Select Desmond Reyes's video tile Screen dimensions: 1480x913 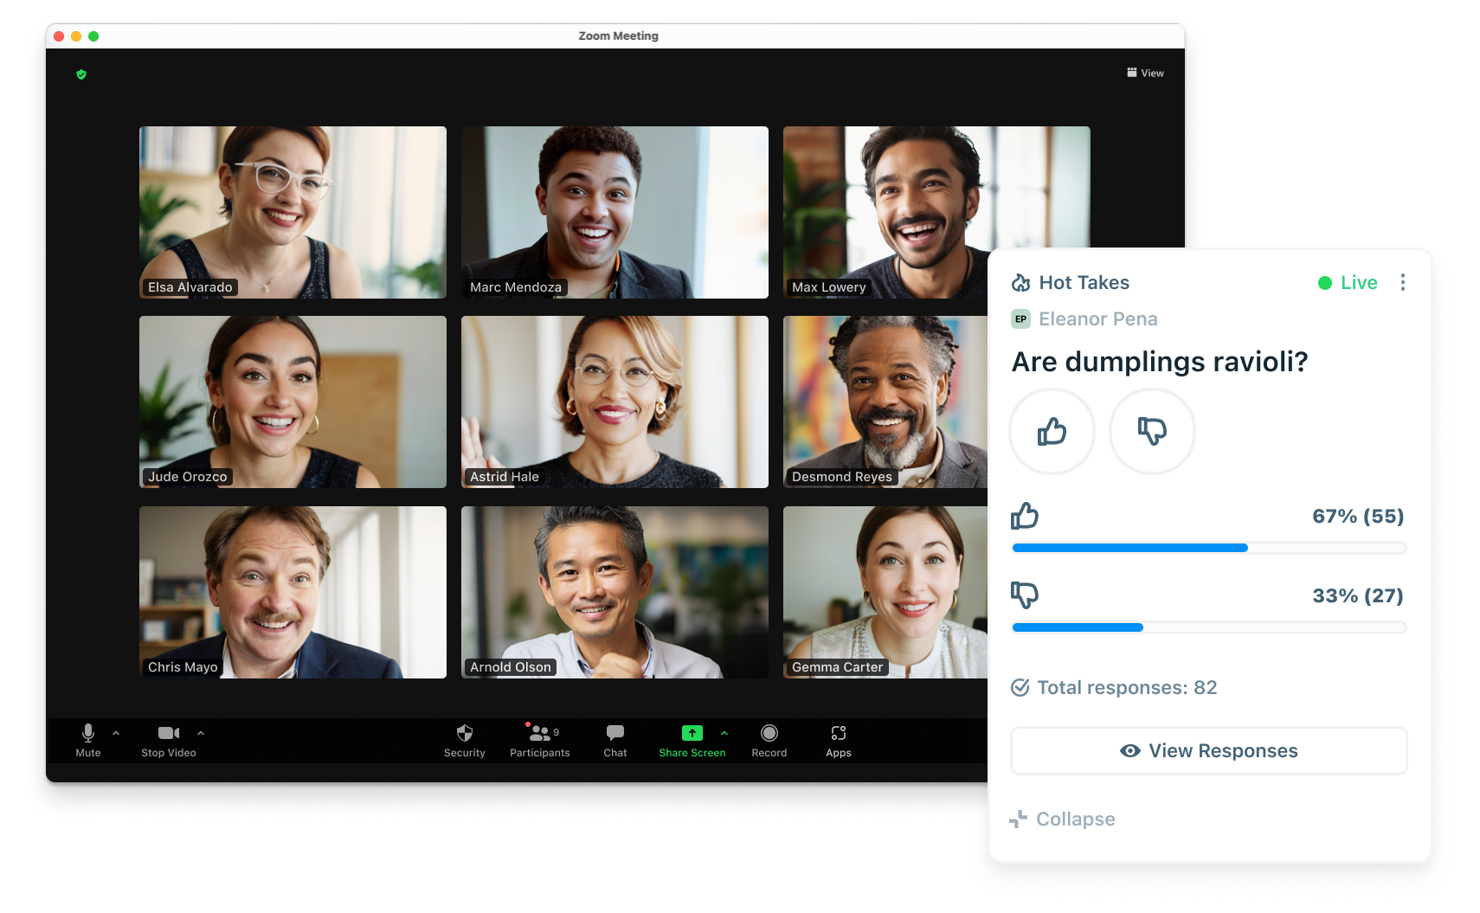[x=885, y=402]
